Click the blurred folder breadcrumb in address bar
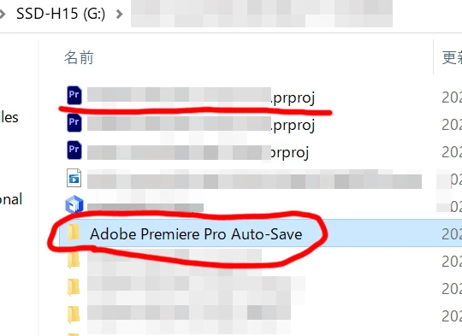Screen dimensions: 462x336 [261, 14]
